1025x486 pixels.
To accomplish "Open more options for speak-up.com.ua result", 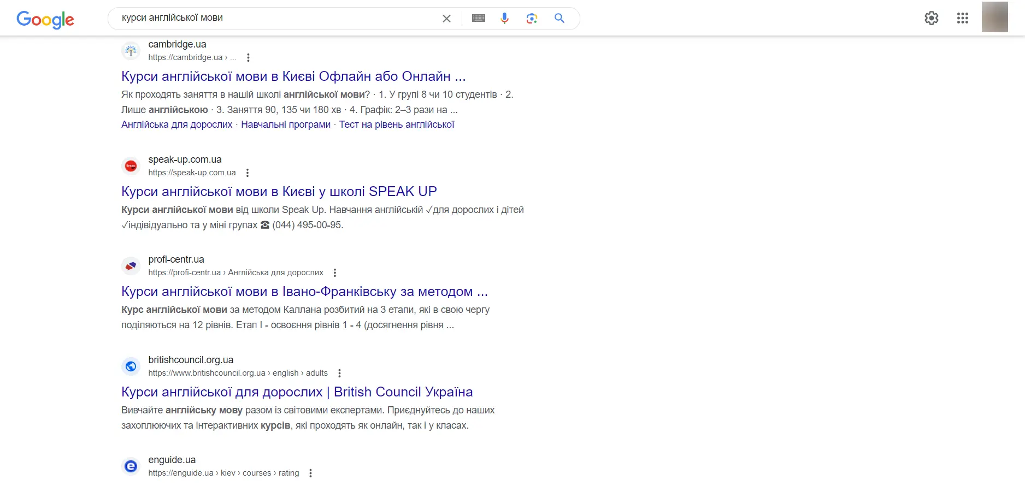I will click(x=248, y=173).
